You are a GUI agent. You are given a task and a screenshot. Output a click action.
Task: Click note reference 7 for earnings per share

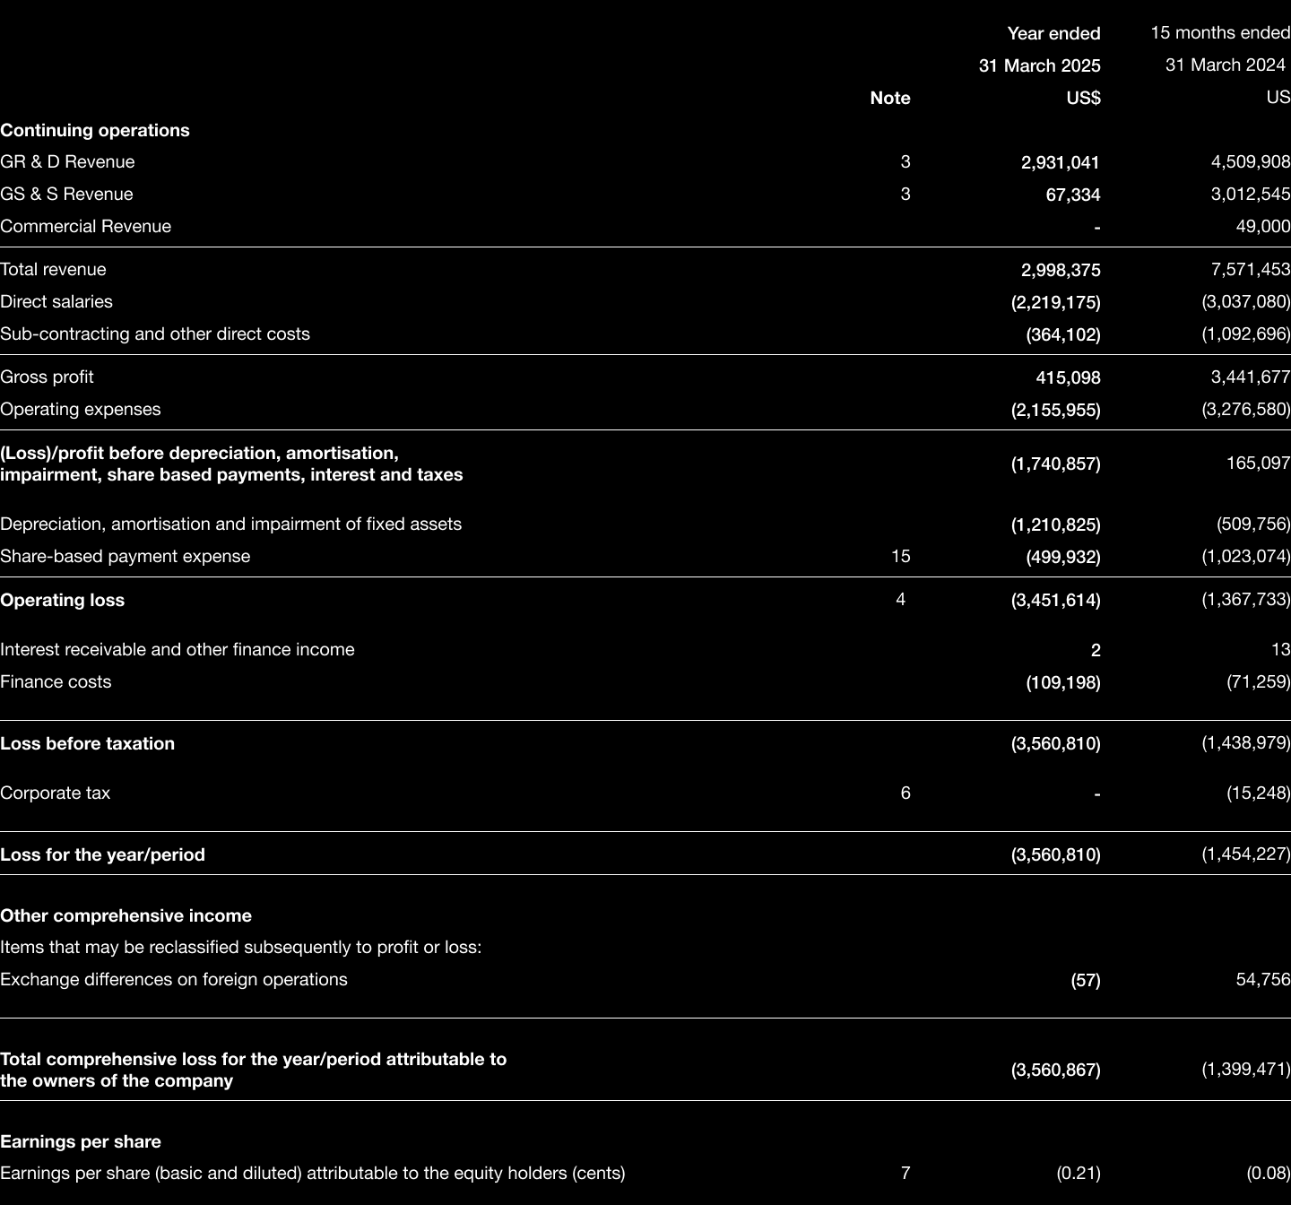coord(905,1174)
